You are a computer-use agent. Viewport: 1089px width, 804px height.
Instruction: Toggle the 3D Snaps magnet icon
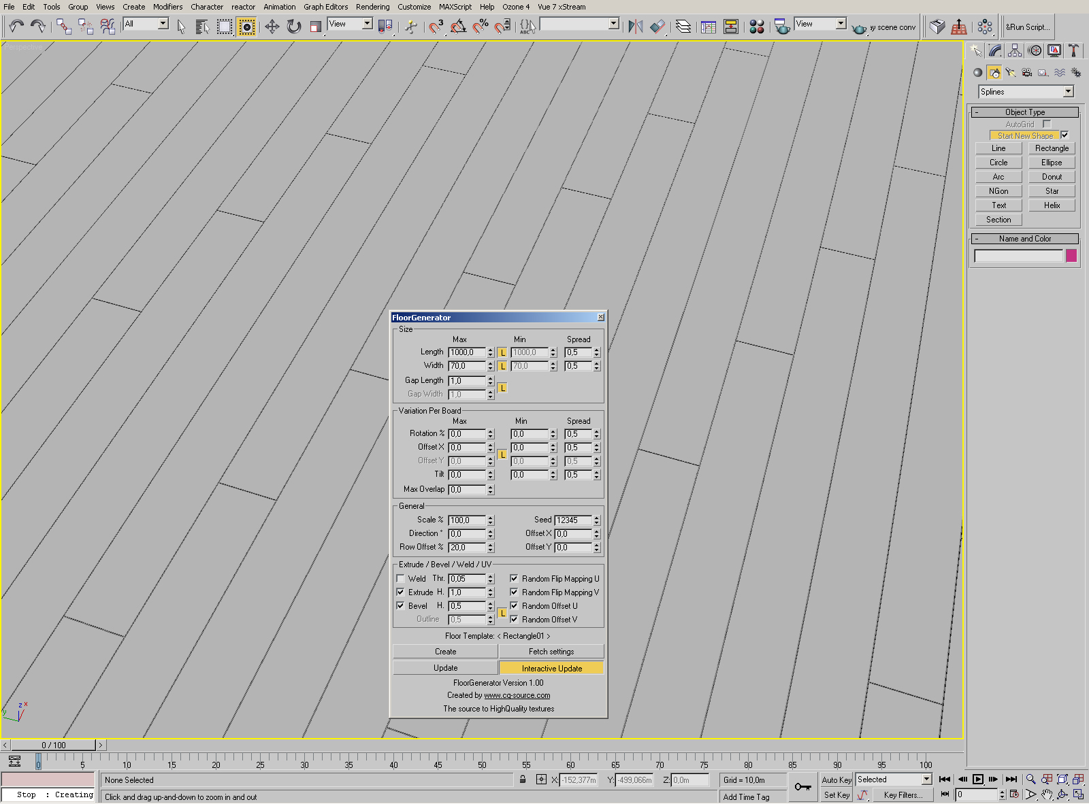436,27
